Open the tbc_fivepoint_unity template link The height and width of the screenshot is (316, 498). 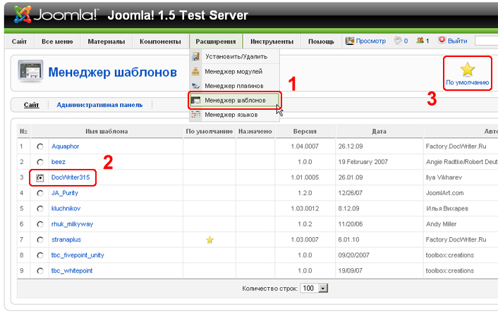pyautogui.click(x=78, y=255)
